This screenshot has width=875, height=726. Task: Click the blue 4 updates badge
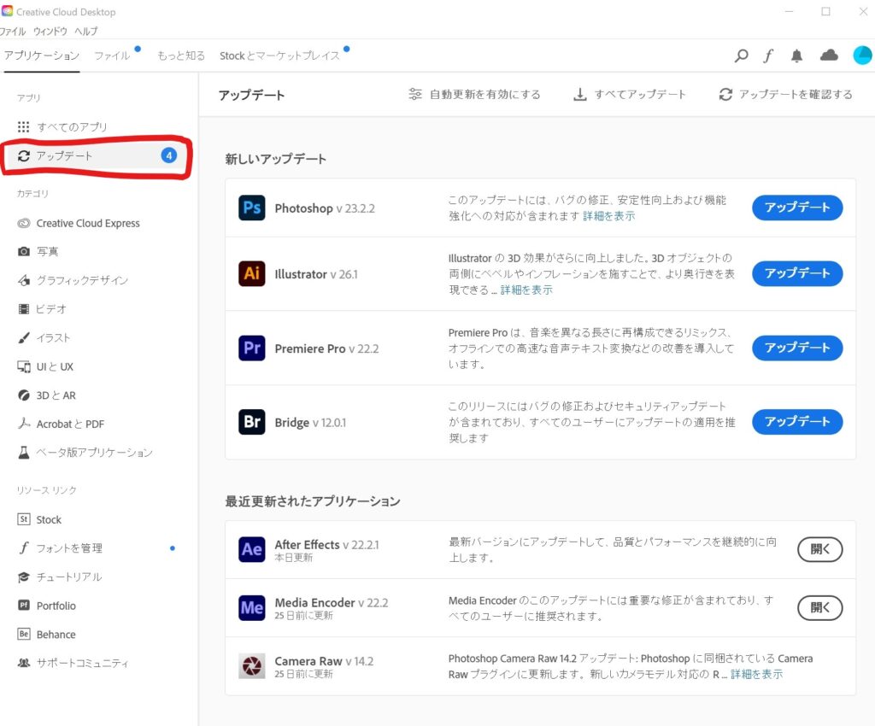click(169, 155)
